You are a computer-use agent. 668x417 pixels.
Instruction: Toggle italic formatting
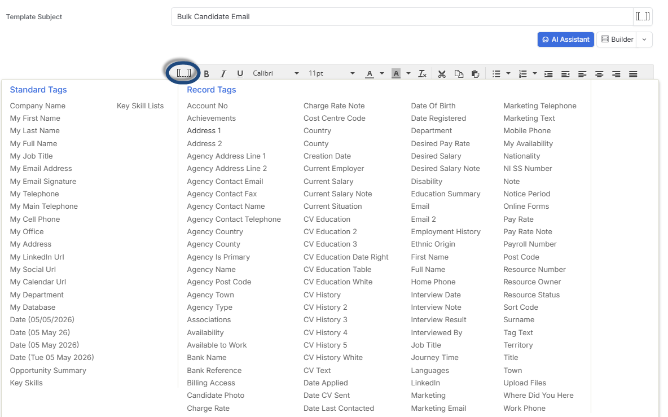223,74
